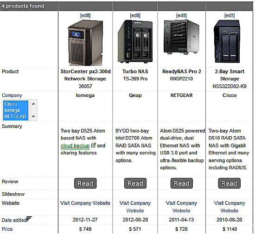Click the Product row label
The width and height of the screenshot is (255, 234).
(10, 71)
